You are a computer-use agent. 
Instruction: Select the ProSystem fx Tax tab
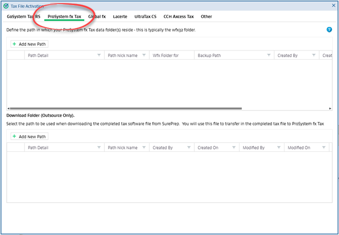pyautogui.click(x=64, y=17)
